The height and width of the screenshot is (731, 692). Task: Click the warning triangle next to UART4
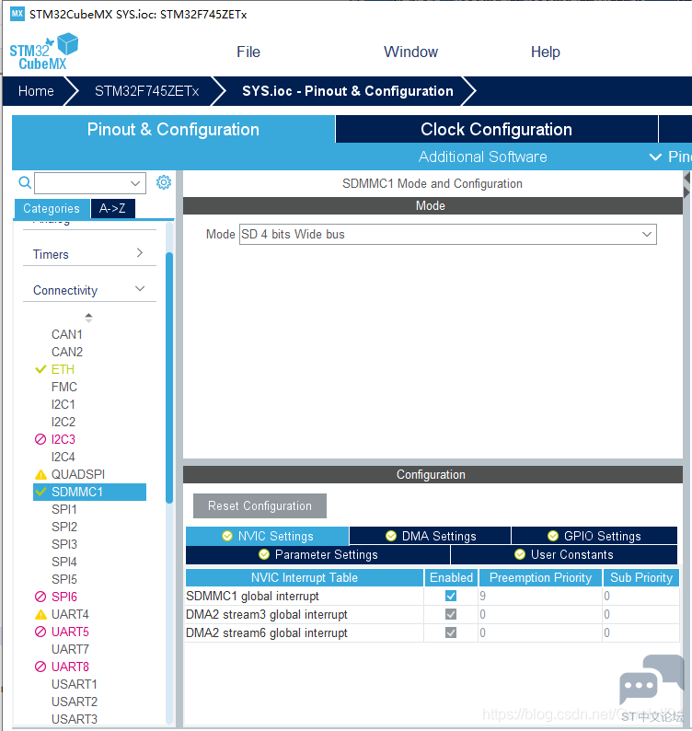coord(40,614)
